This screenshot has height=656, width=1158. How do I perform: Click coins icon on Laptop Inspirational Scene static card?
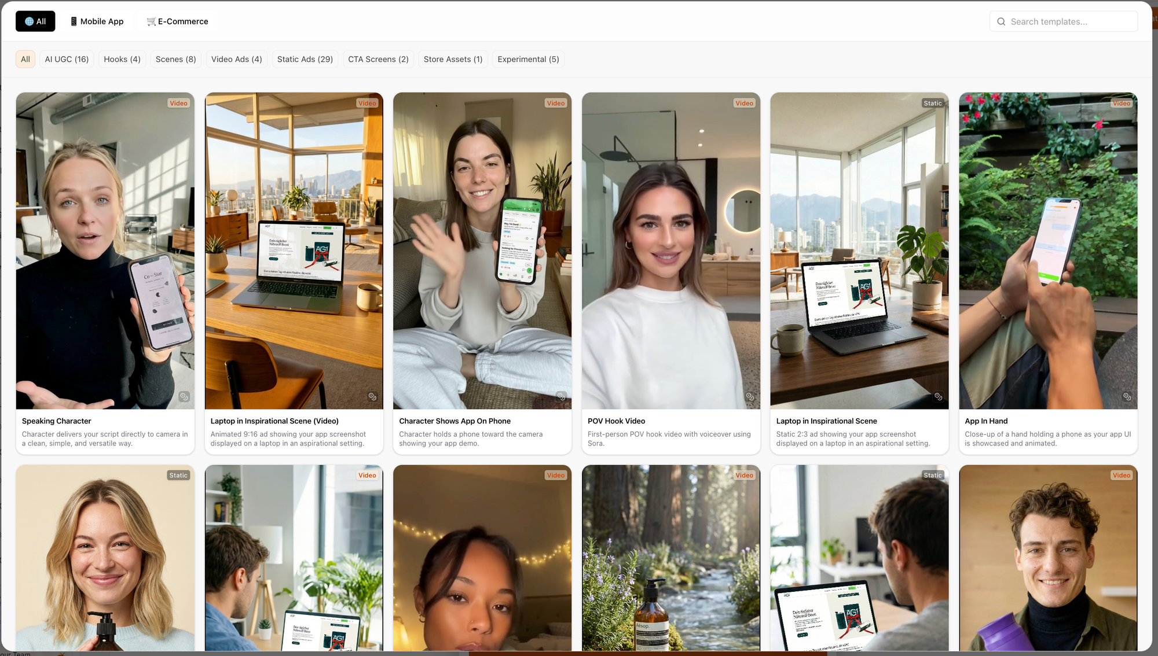938,396
